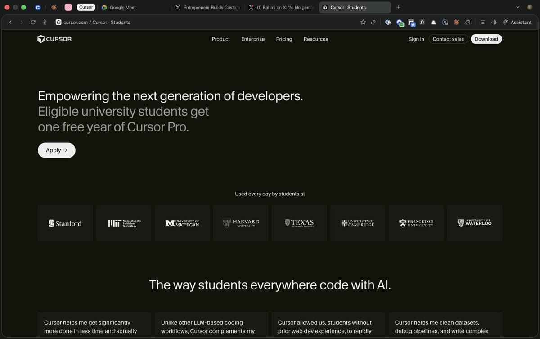Click the circled X extension icon
The height and width of the screenshot is (339, 540).
click(445, 22)
